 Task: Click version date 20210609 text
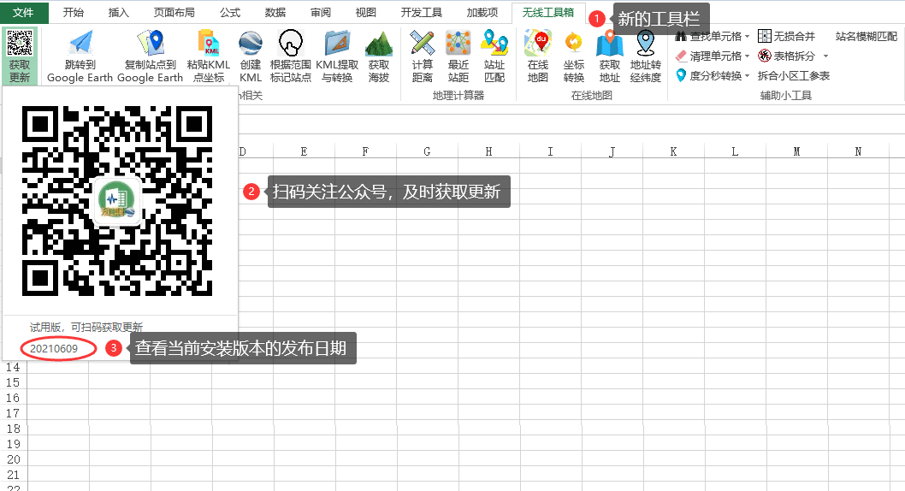54,348
